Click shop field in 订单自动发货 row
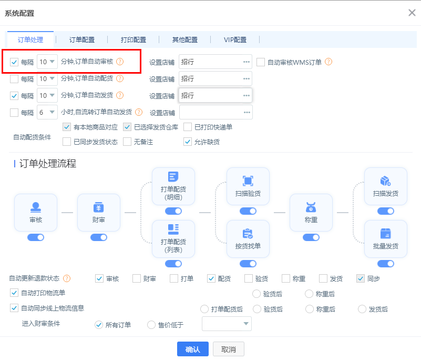The height and width of the screenshot is (360, 421). pyautogui.click(x=215, y=95)
